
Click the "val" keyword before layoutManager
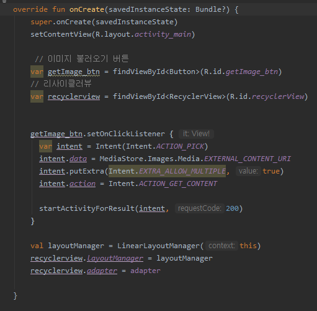[37, 246]
